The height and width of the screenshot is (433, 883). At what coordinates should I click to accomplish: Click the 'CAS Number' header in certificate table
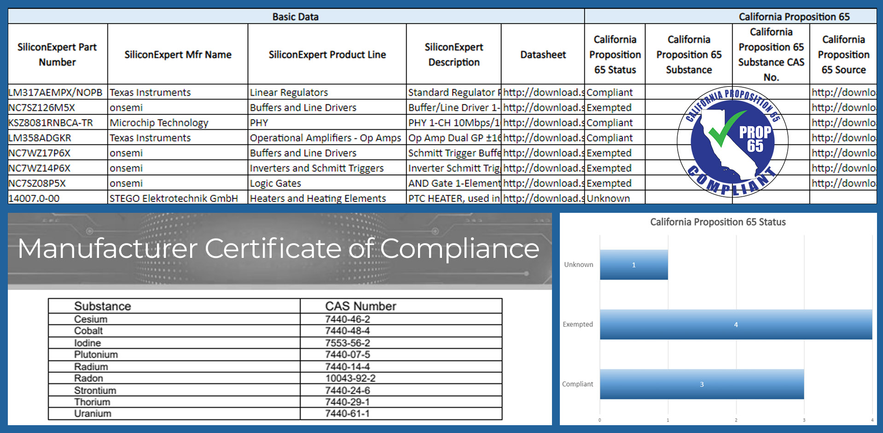pos(401,306)
